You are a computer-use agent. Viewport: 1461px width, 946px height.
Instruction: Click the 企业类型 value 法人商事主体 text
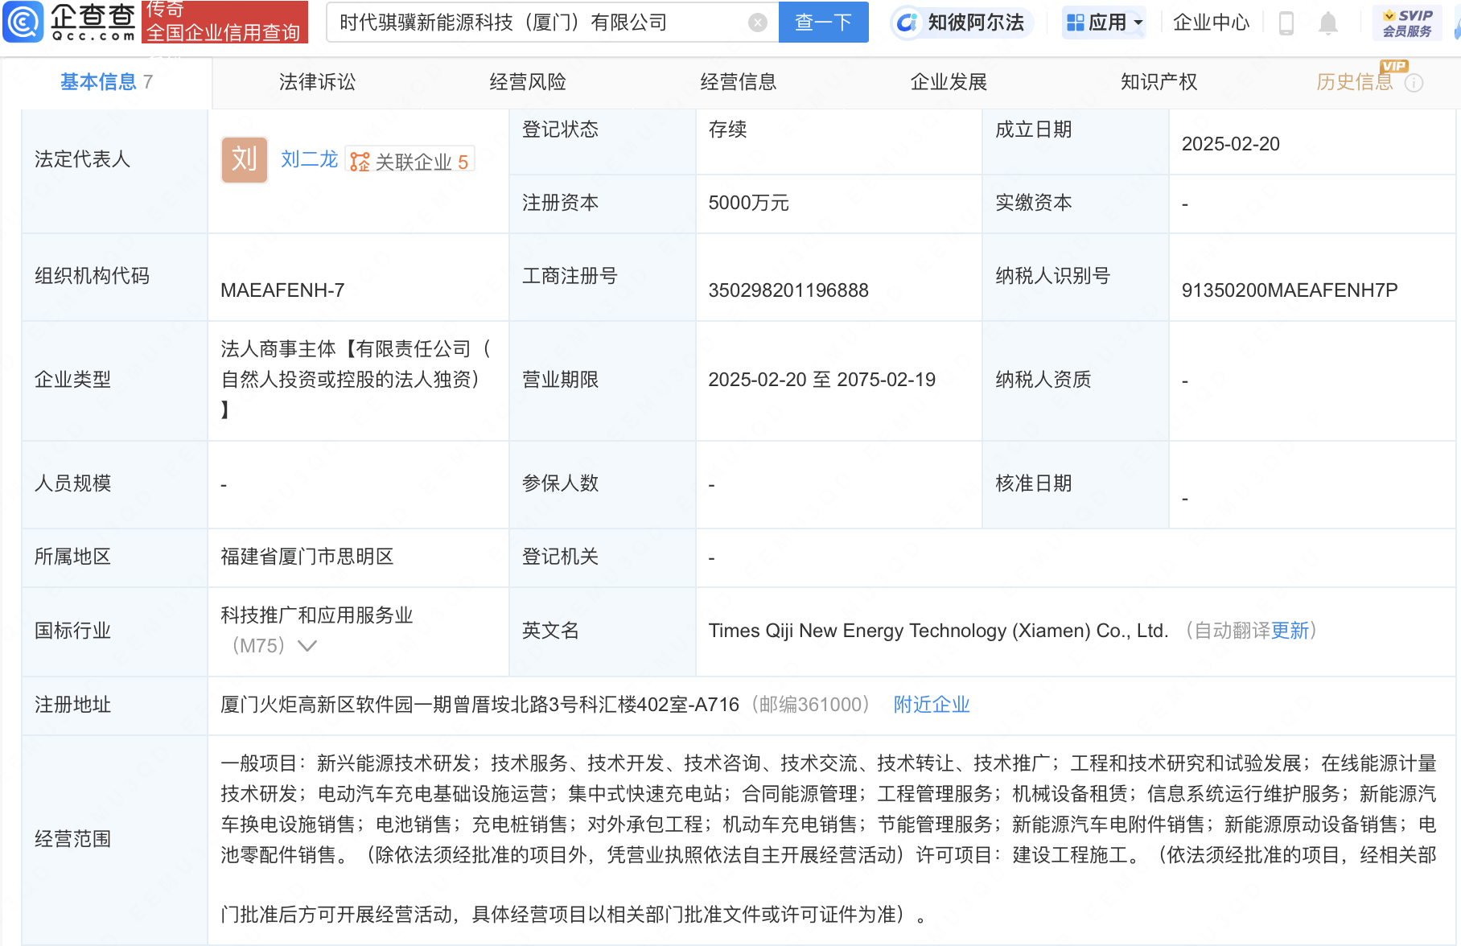(x=356, y=380)
